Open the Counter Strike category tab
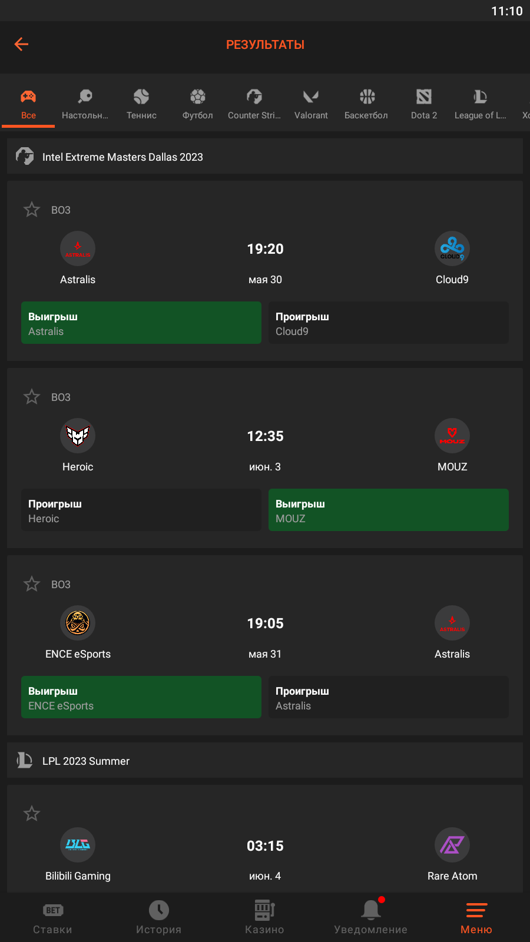The image size is (530, 942). (x=254, y=103)
